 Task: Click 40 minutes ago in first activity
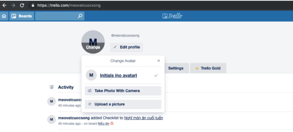tap(69, 105)
